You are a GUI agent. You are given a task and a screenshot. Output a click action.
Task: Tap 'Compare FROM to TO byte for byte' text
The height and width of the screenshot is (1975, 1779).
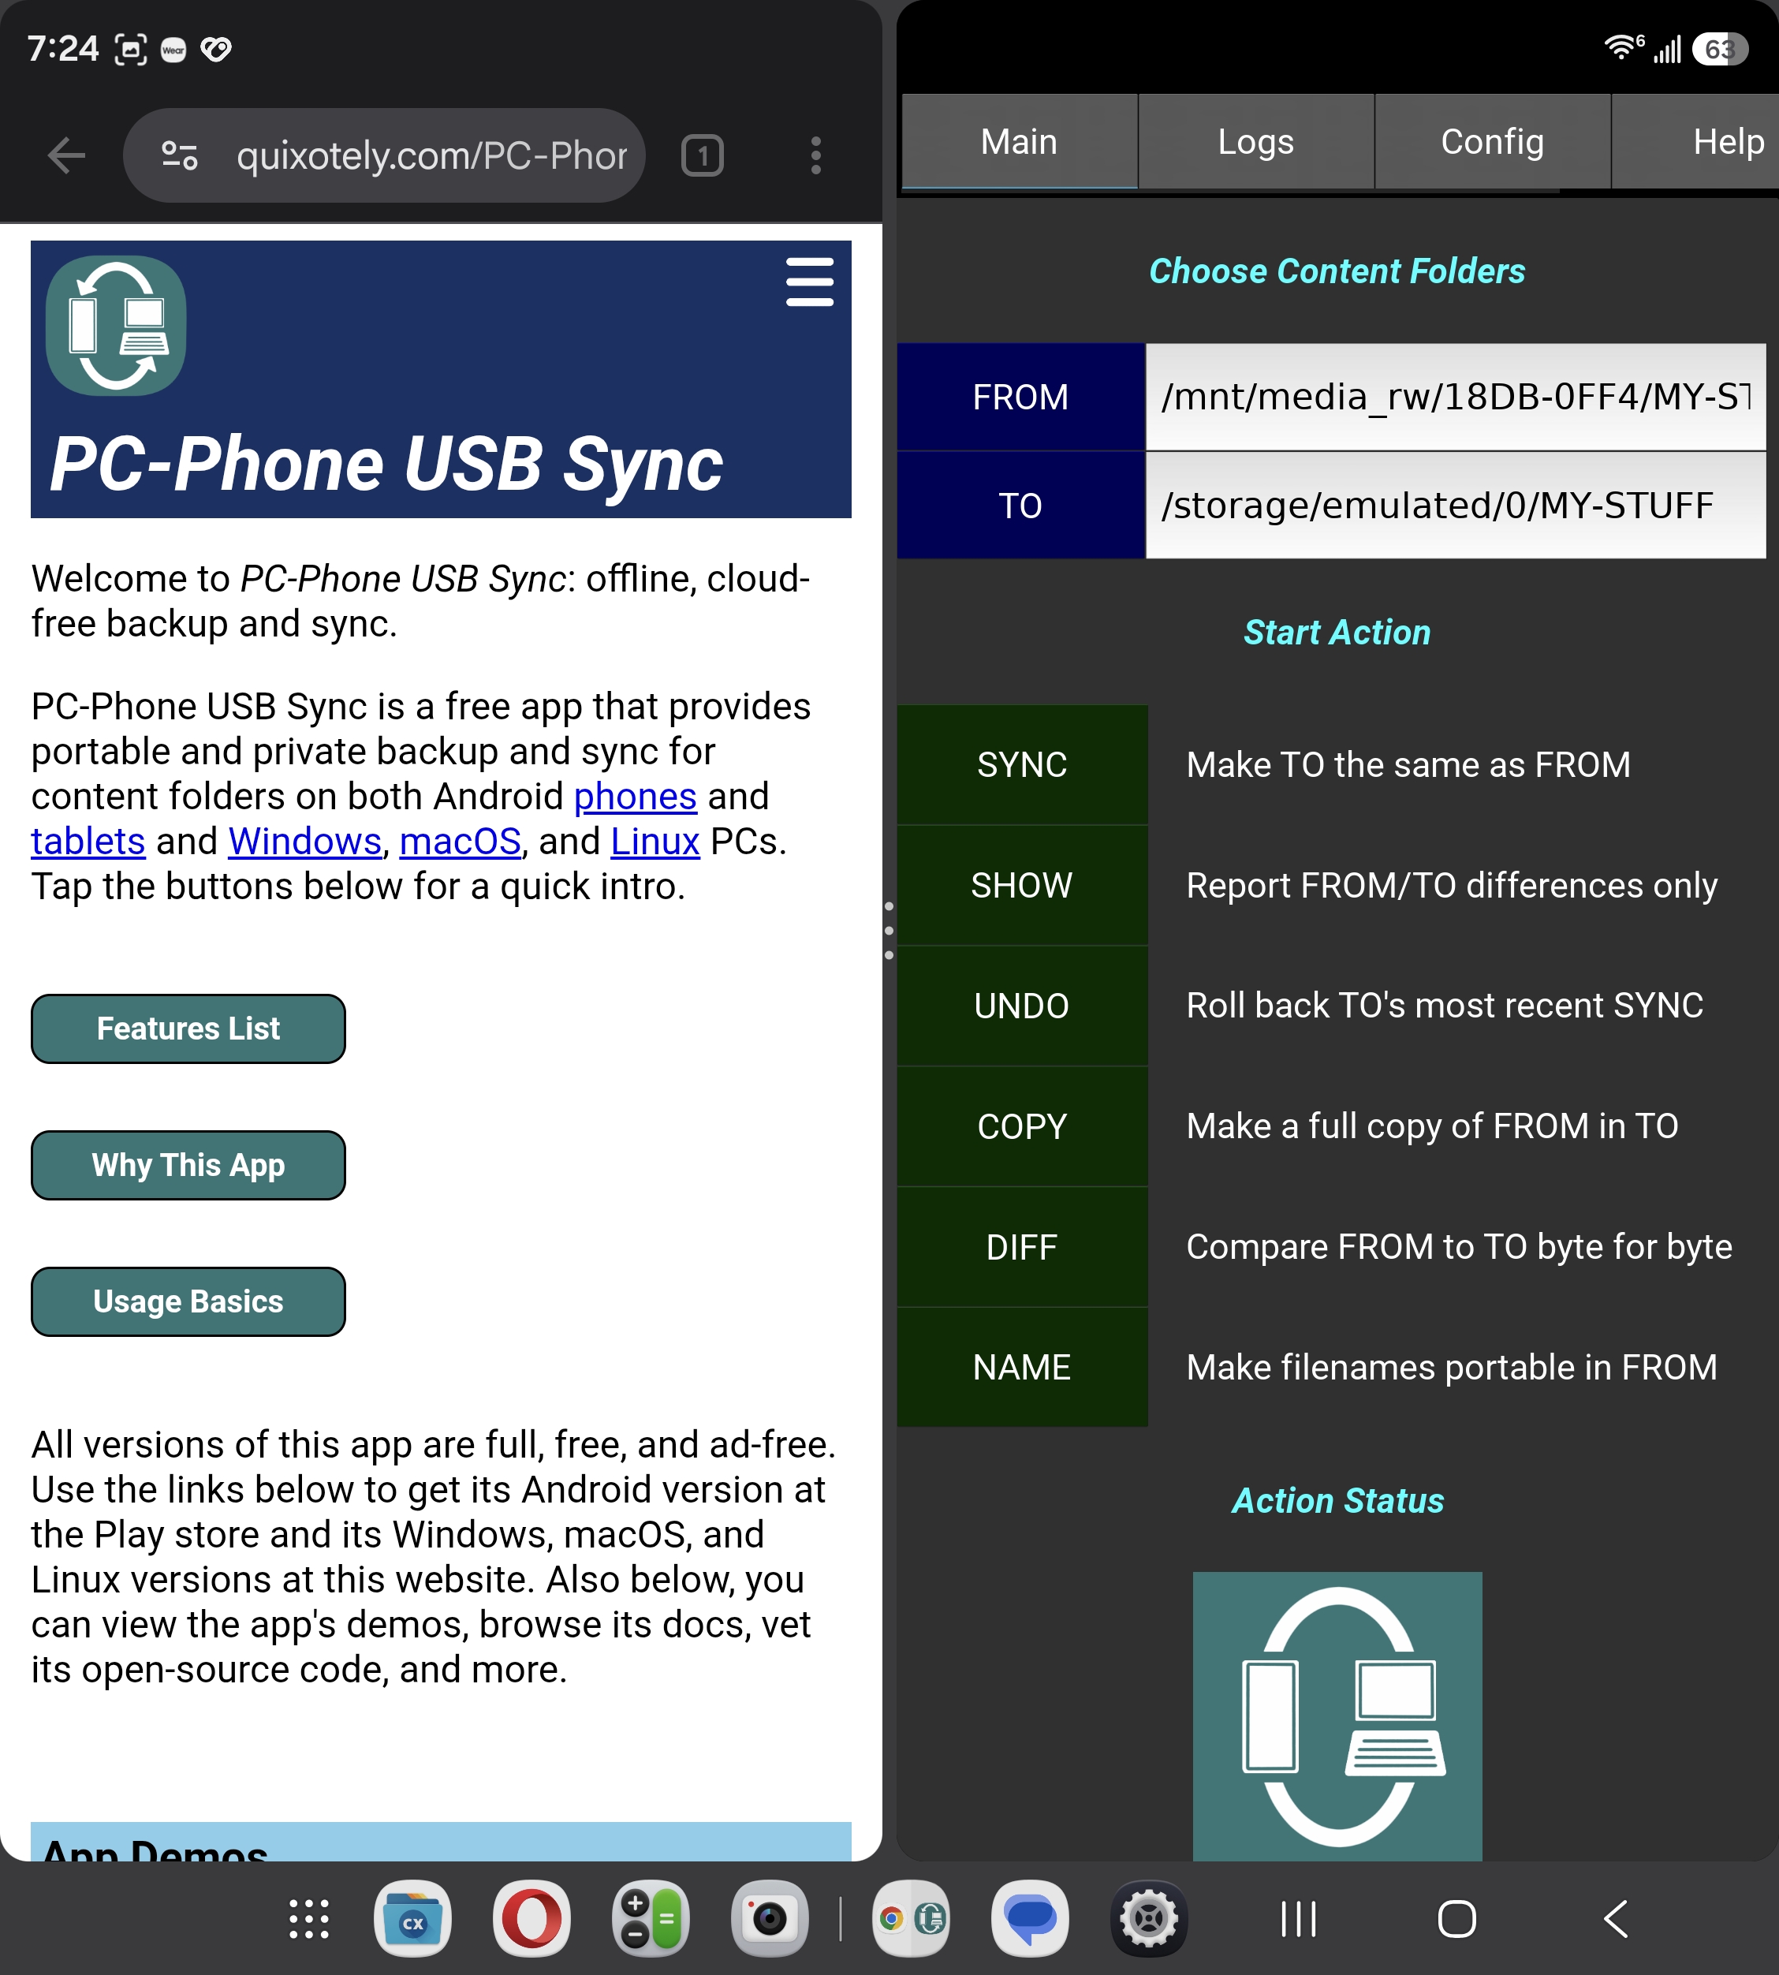[x=1460, y=1248]
